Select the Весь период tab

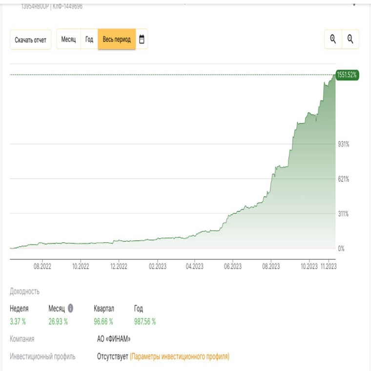(x=117, y=39)
